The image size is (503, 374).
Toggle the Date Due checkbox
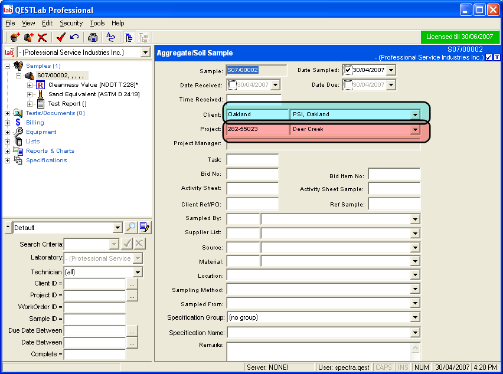[348, 85]
